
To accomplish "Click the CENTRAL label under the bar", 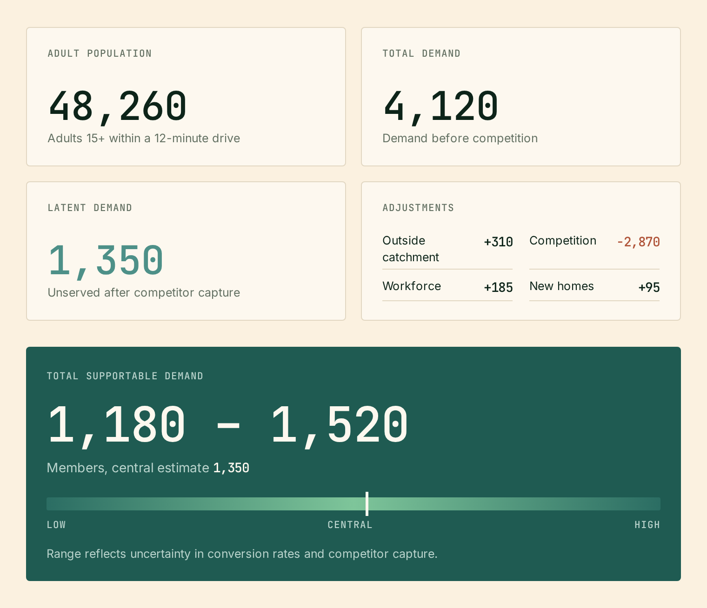I will coord(350,525).
